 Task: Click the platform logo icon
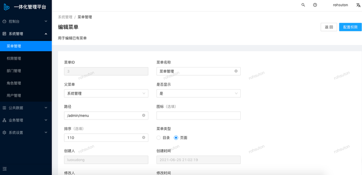pos(6,7)
